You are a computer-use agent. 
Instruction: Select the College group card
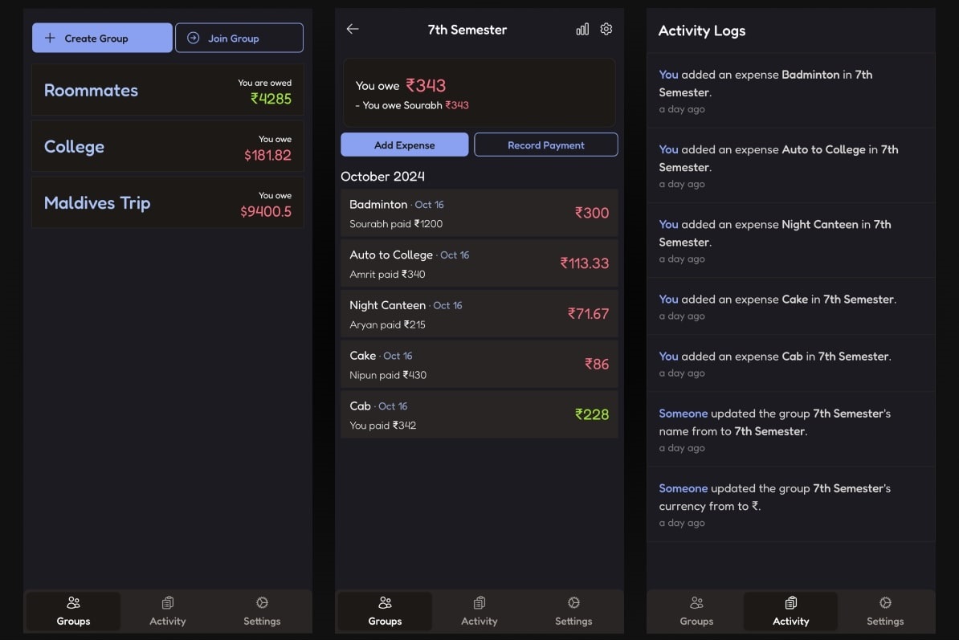tap(167, 147)
